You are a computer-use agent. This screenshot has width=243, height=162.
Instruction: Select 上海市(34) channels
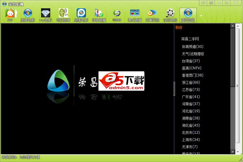click(191, 140)
